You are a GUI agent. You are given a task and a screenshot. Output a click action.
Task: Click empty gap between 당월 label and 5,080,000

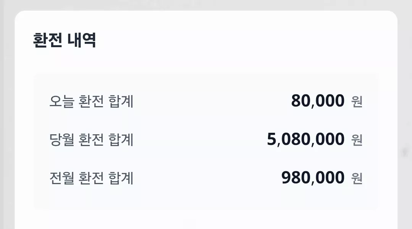click(200, 140)
